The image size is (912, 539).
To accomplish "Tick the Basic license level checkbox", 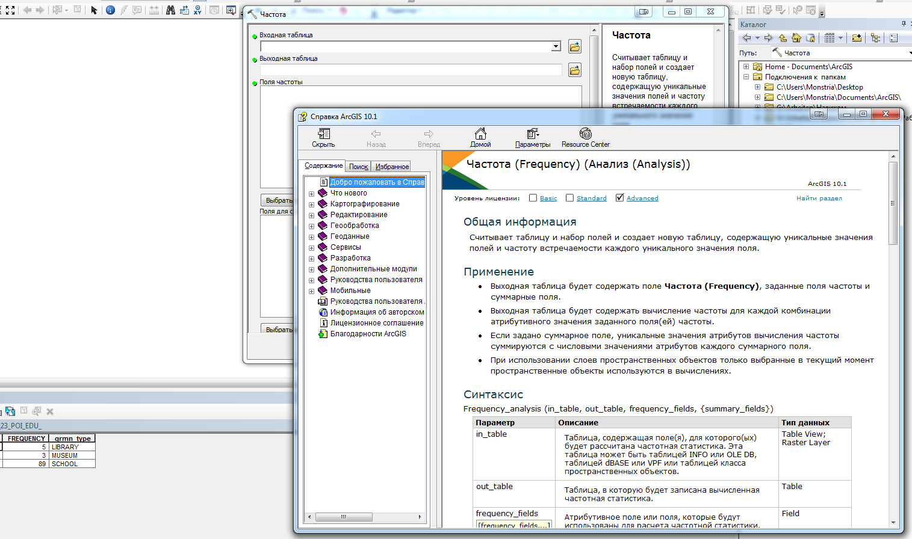I will 533,198.
